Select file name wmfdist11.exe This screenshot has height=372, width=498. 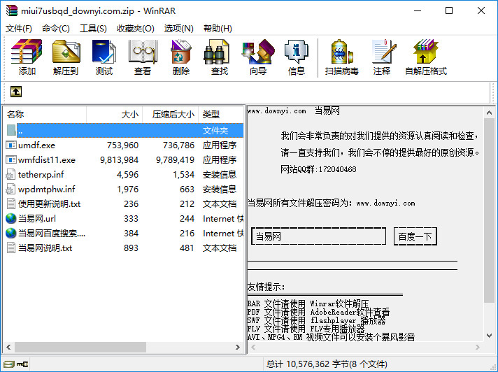point(47,160)
